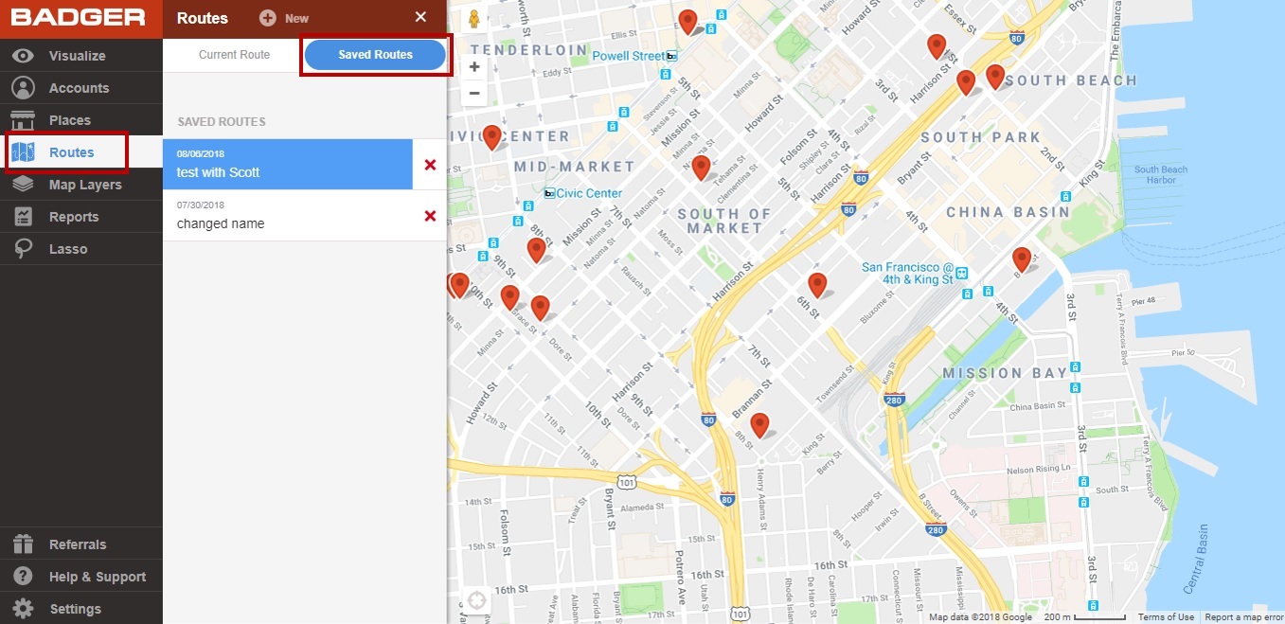The image size is (1285, 624).
Task: Click the red pin near Brannan St
Action: (759, 425)
